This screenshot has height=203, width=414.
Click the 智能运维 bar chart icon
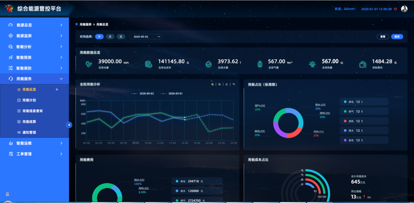10,143
